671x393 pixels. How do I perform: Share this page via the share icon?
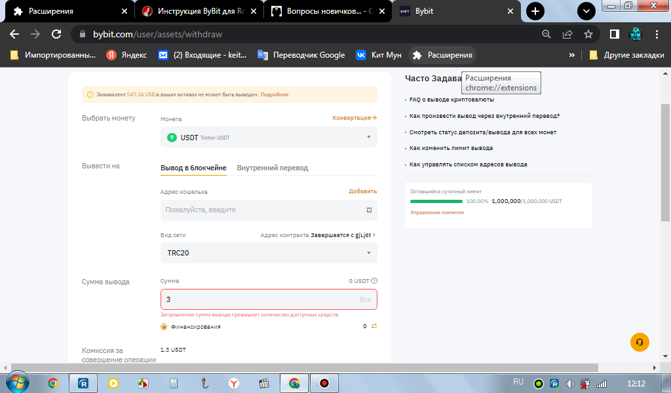[x=567, y=34]
